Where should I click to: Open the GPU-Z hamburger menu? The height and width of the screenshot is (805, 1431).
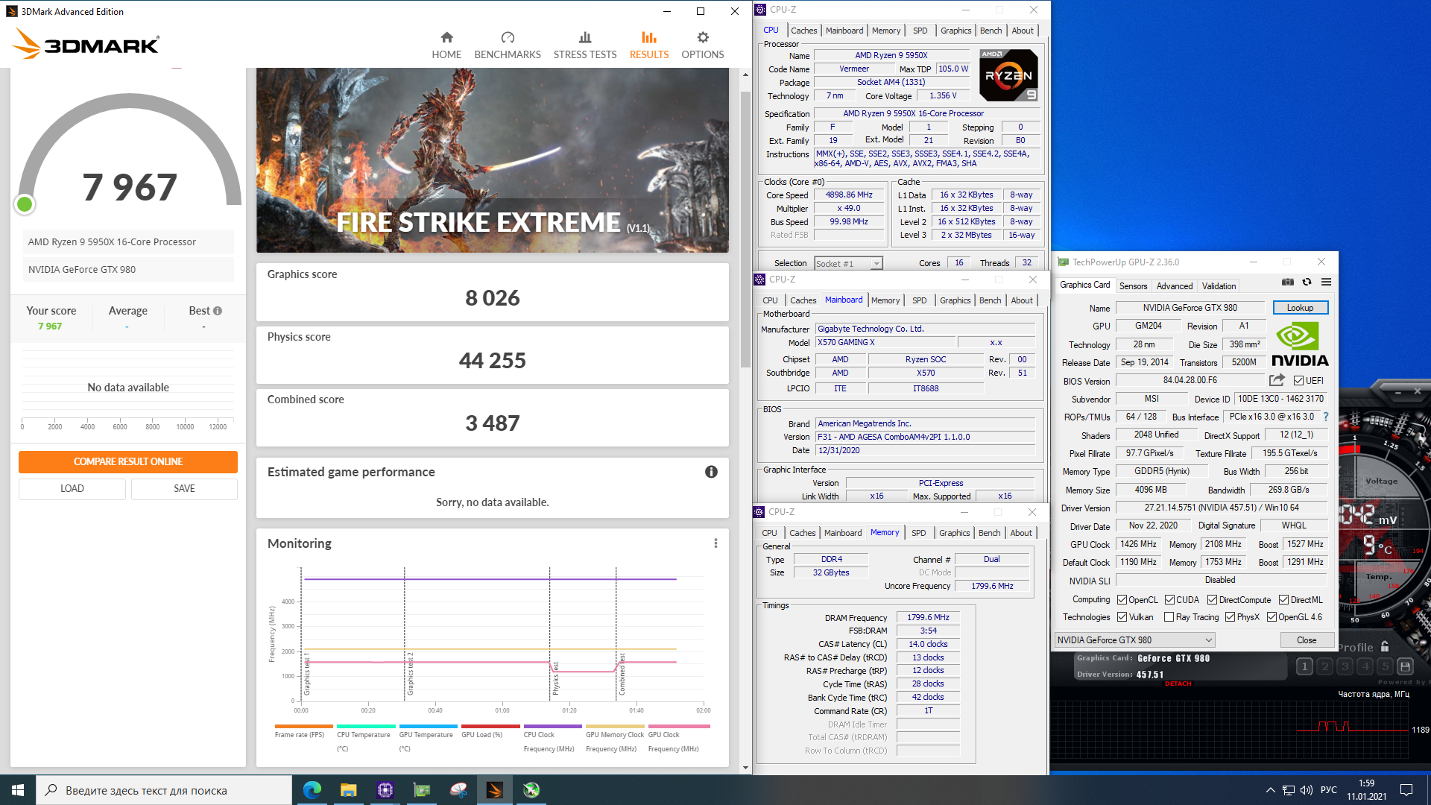(1326, 282)
